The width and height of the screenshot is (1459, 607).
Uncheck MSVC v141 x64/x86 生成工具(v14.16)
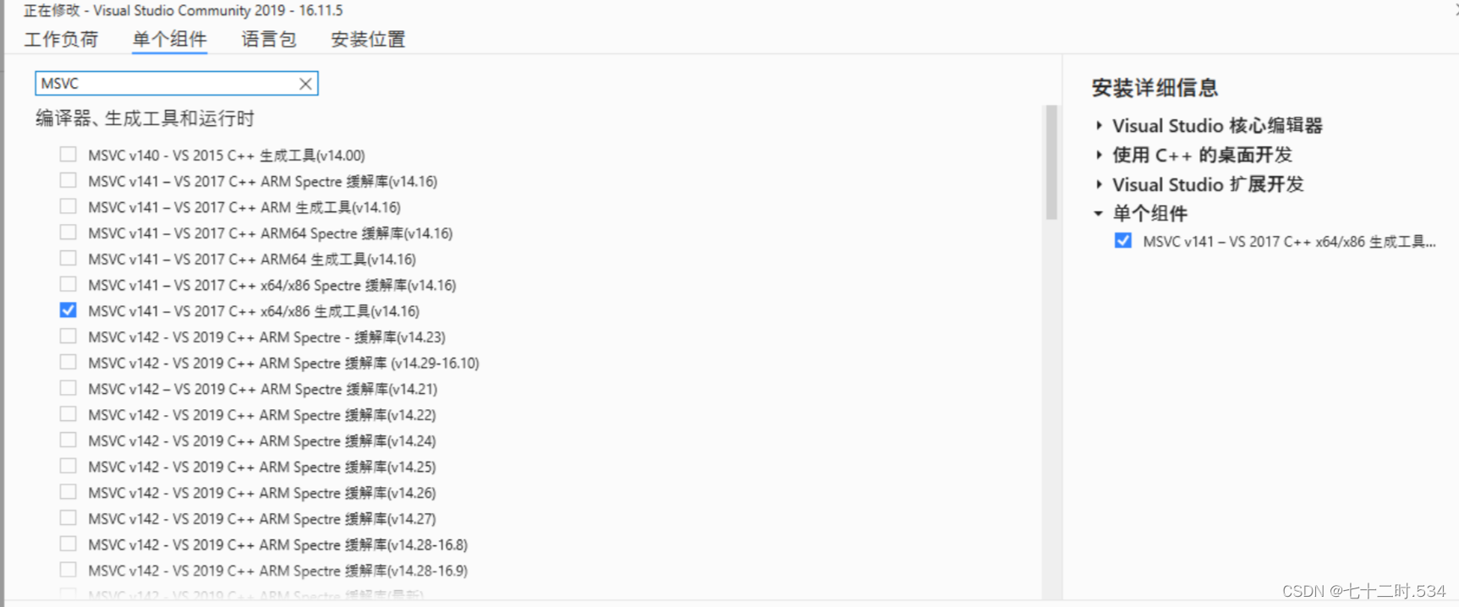[x=68, y=309]
